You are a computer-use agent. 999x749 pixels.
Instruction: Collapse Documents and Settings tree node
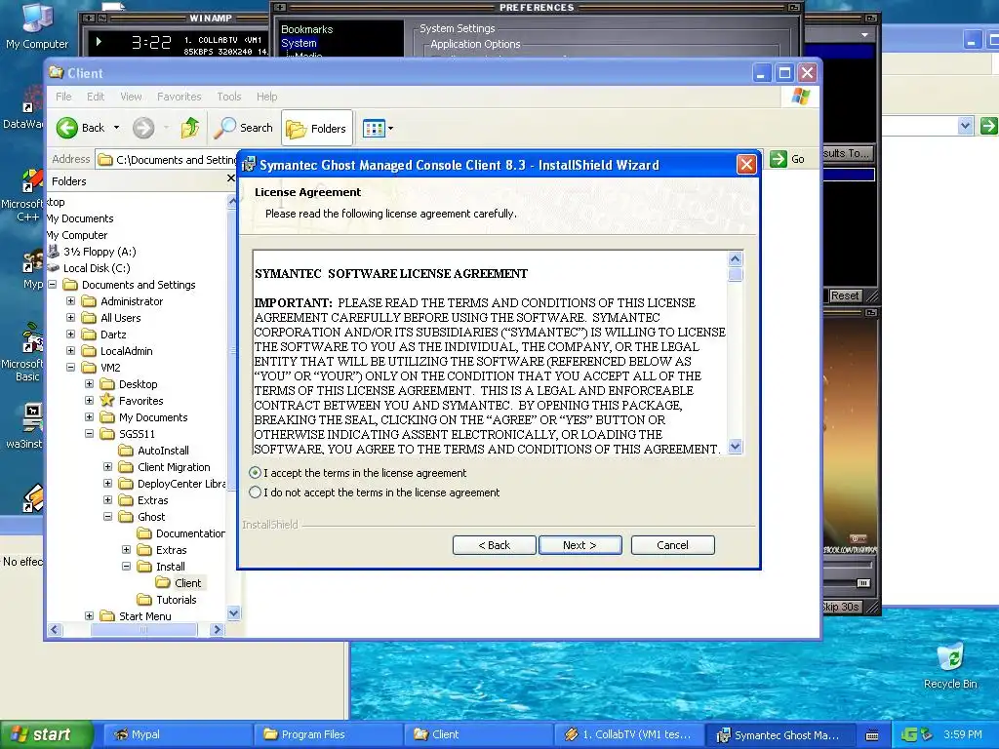tap(53, 285)
